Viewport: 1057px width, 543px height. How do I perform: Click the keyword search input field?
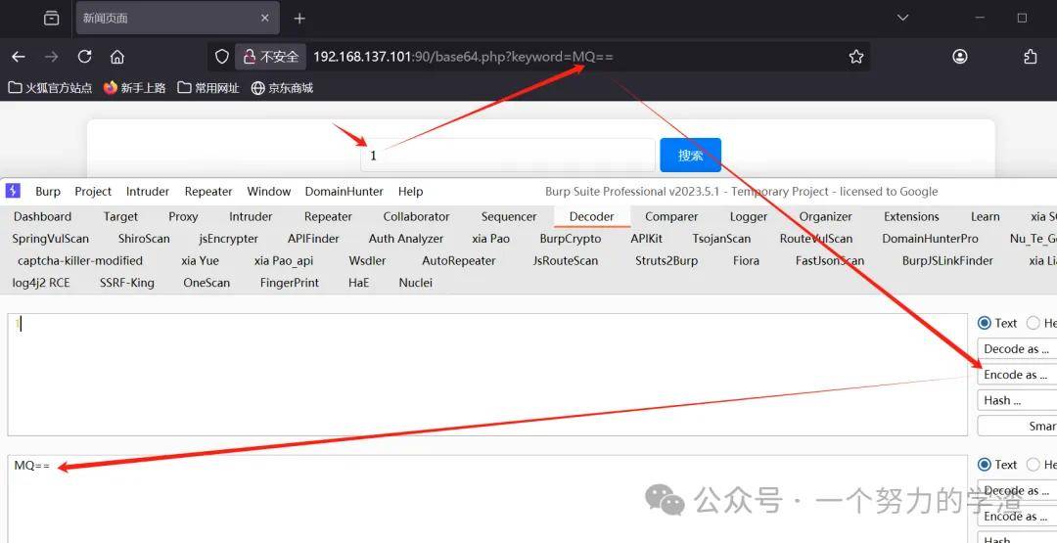click(508, 155)
